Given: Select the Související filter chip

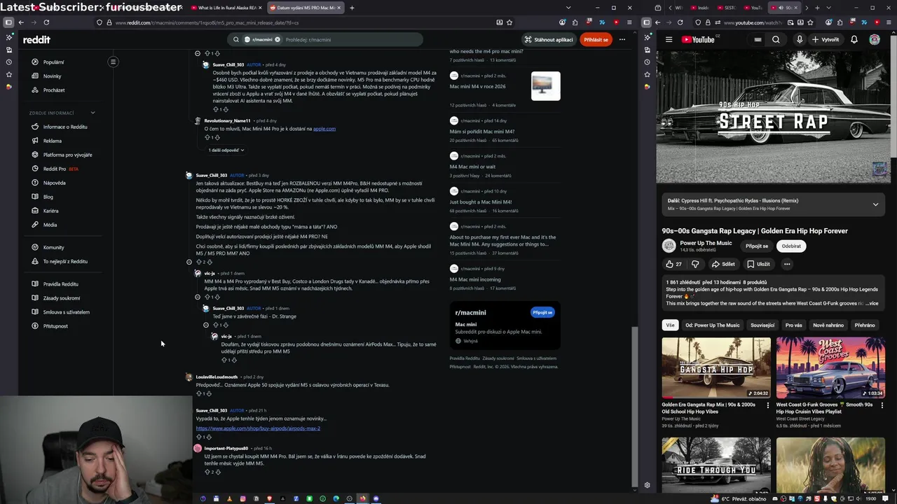Looking at the screenshot, I should click(762, 325).
